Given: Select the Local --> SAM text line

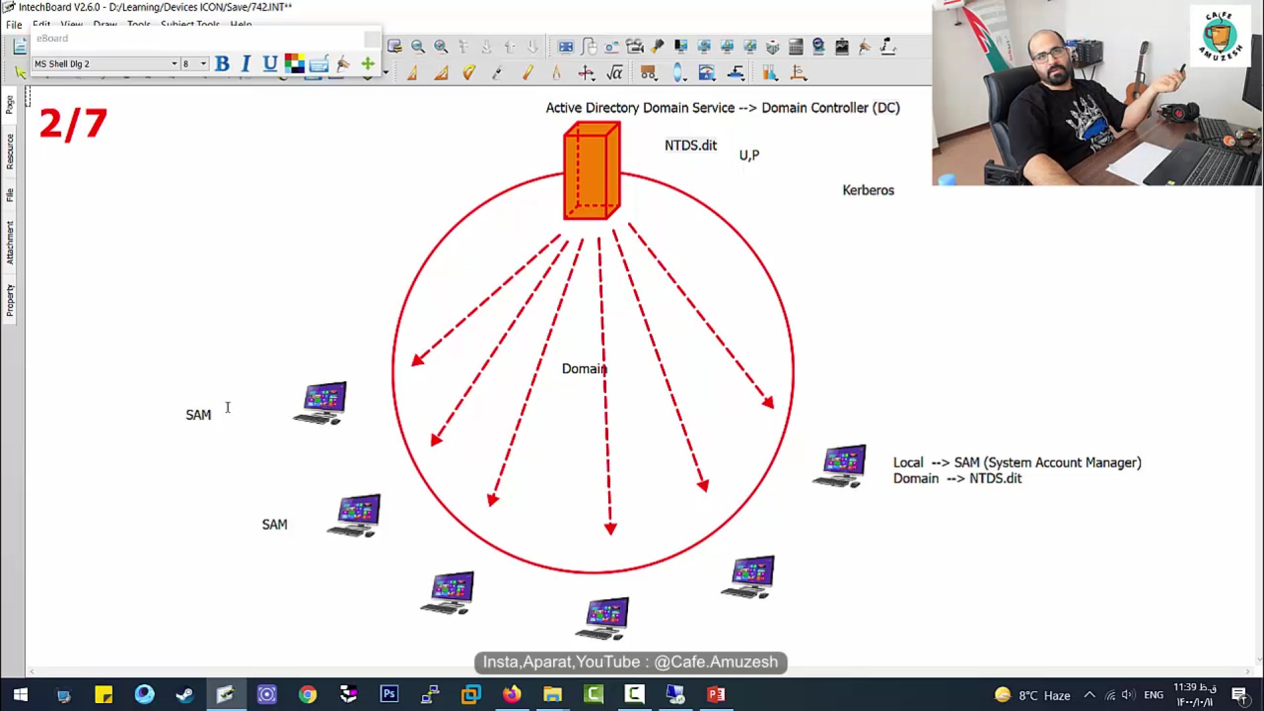Looking at the screenshot, I should pyautogui.click(x=1017, y=463).
